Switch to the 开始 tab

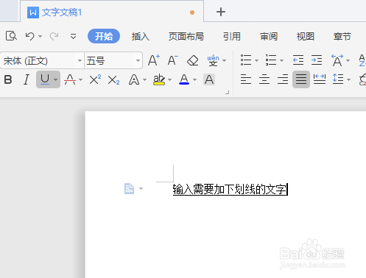104,36
